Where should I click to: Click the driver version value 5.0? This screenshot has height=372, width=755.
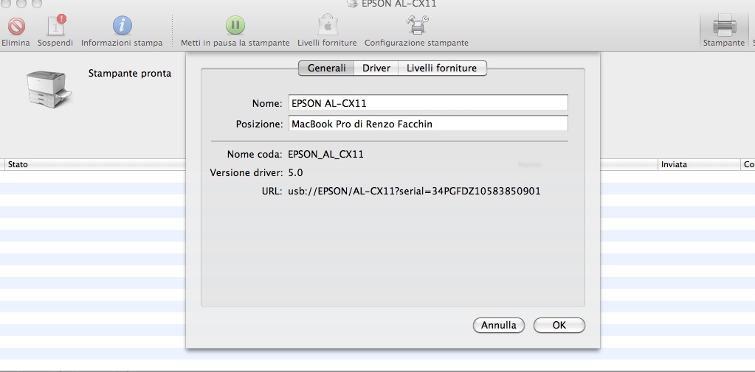[x=296, y=172]
